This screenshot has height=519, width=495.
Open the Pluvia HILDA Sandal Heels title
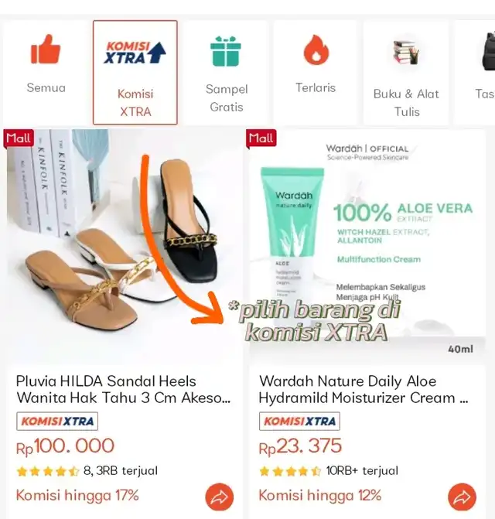pyautogui.click(x=123, y=389)
